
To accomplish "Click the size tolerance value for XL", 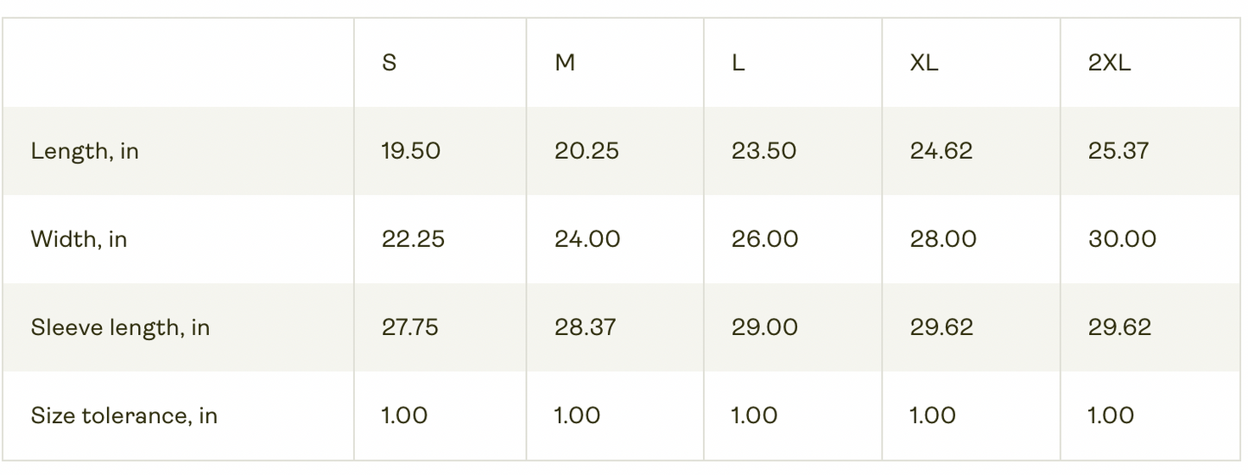I will [933, 415].
